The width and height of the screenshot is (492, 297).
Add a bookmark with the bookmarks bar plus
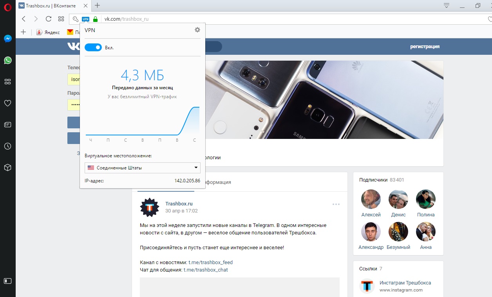click(x=23, y=32)
